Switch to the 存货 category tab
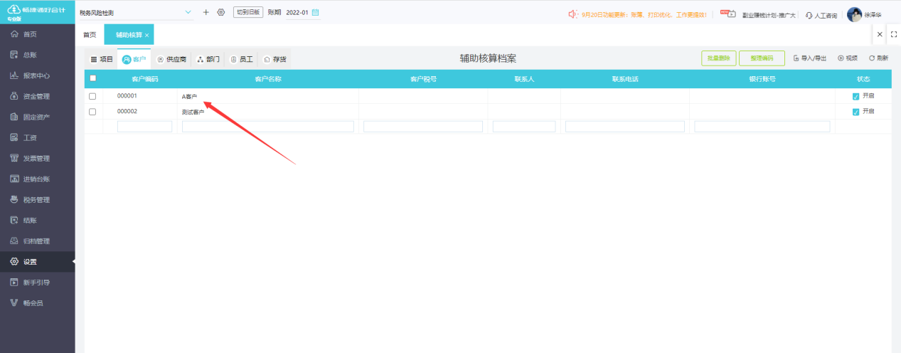 point(274,60)
